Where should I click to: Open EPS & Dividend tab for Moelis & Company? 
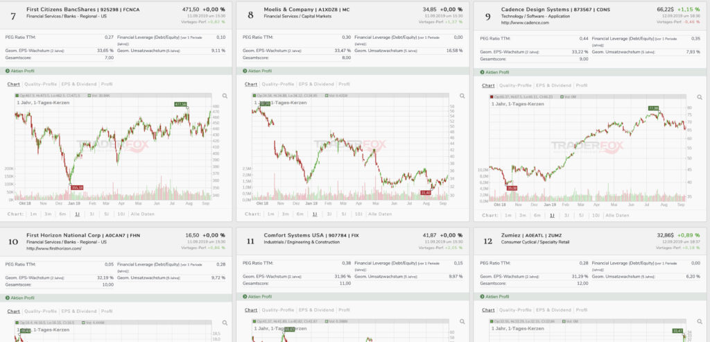[315, 84]
